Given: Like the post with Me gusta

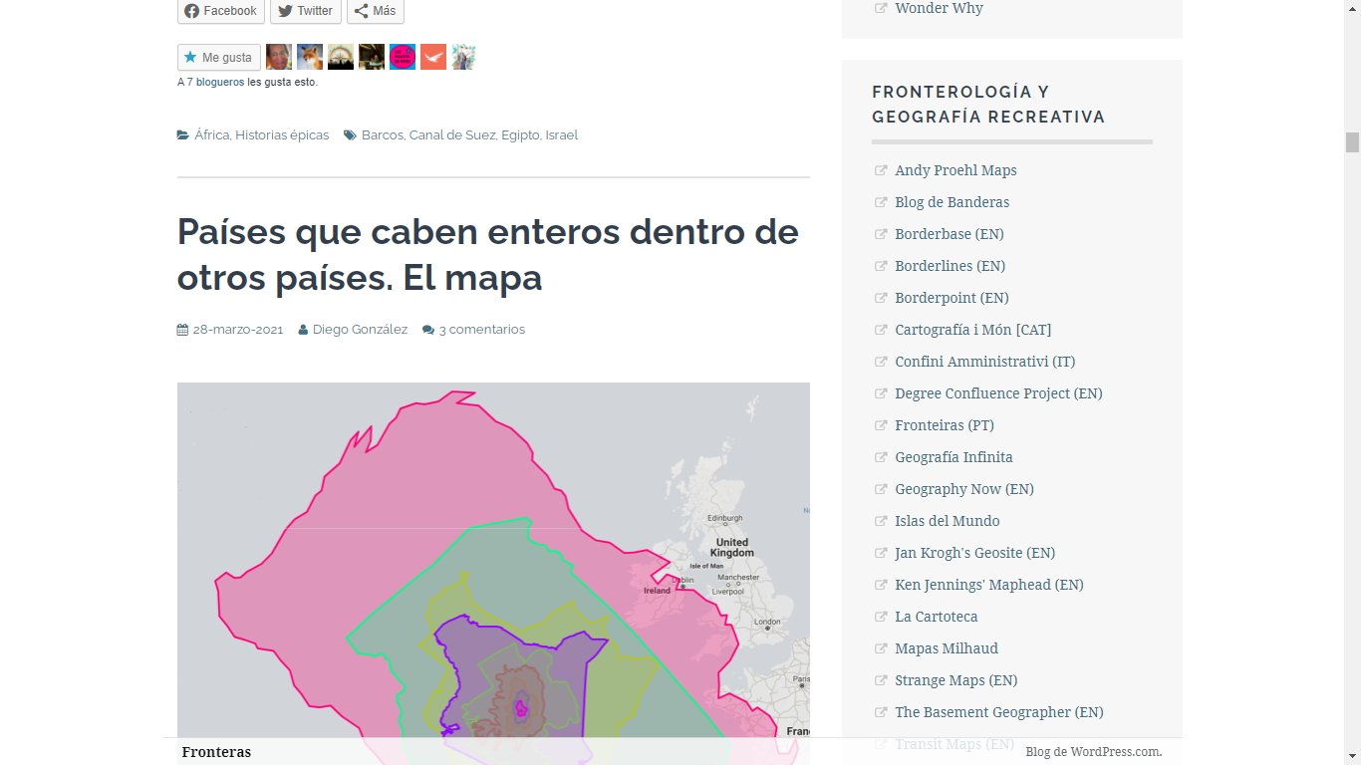Looking at the screenshot, I should click(219, 58).
